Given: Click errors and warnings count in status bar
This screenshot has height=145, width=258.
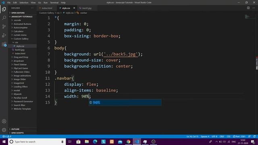Looking at the screenshot, I should pos(7,137).
